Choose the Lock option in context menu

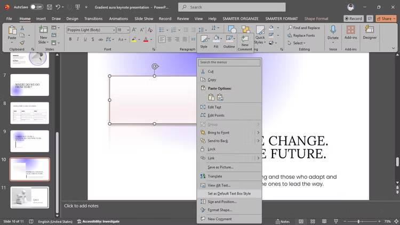click(x=211, y=149)
